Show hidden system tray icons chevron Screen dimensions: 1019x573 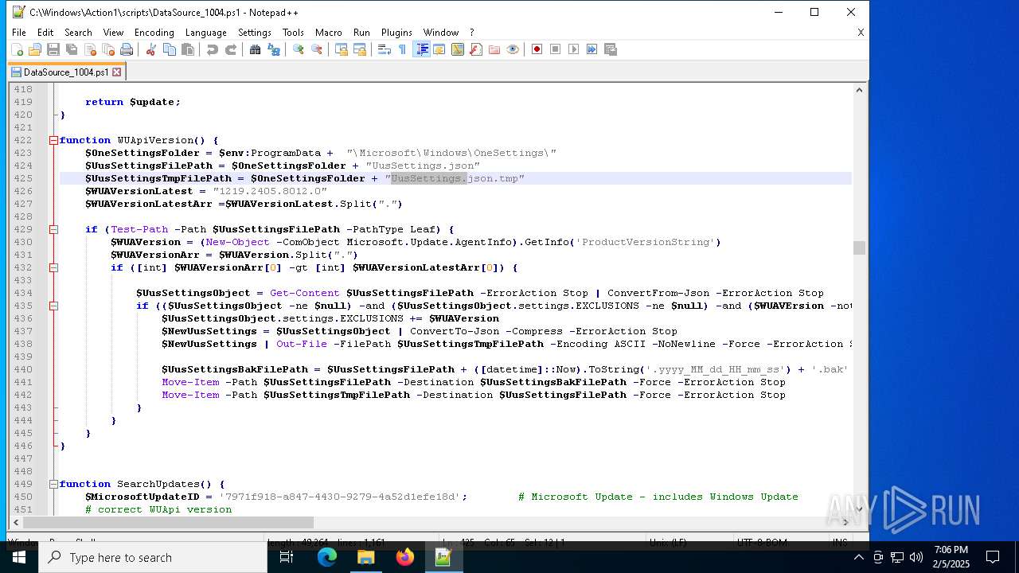(x=858, y=557)
